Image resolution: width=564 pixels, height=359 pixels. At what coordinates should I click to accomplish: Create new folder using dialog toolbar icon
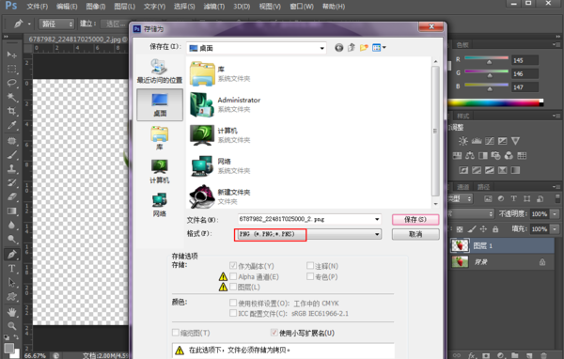click(364, 48)
